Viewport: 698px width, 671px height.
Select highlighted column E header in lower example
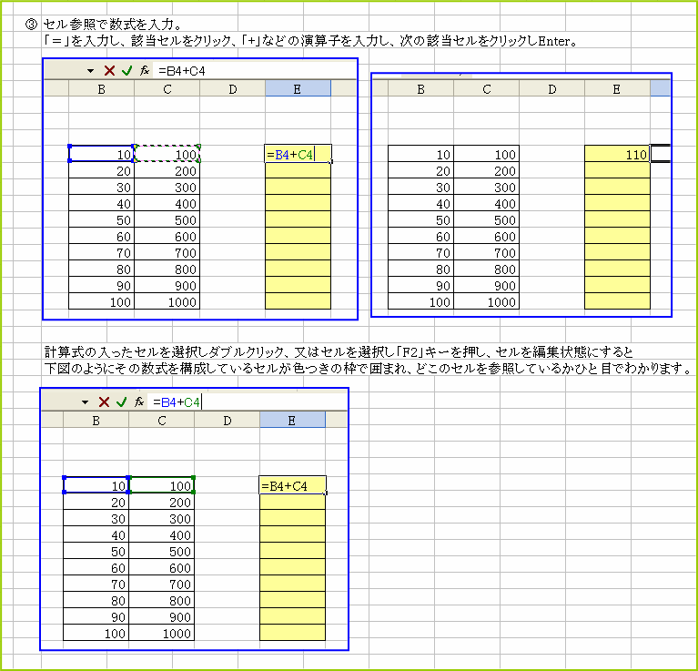[292, 420]
